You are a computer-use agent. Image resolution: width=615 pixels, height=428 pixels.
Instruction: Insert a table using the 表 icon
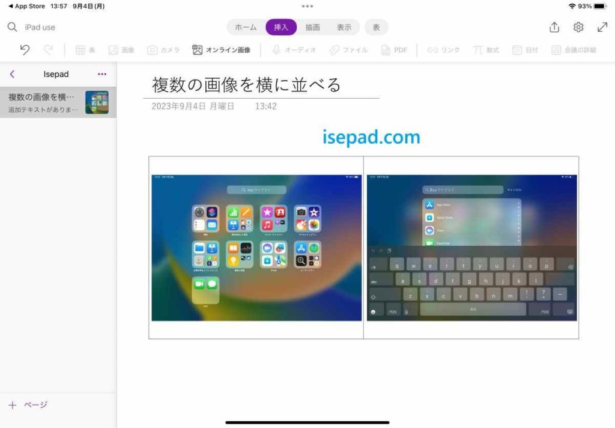[86, 50]
